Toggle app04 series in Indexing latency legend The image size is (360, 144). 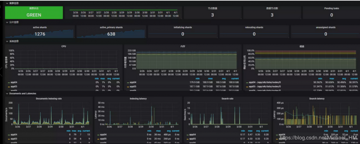103,135
